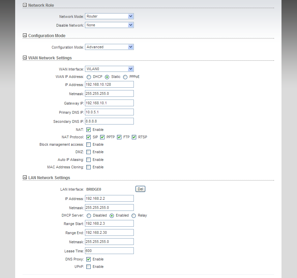Click the Del button for BRIDGE0
This screenshot has height=278, width=297.
[140, 189]
